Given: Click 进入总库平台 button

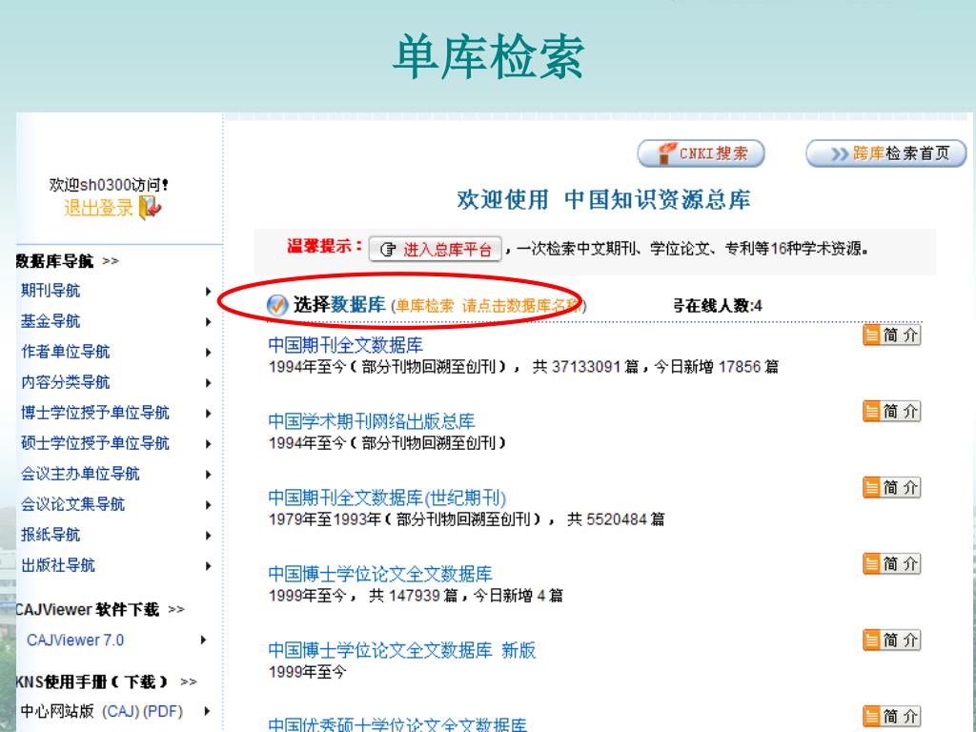Looking at the screenshot, I should click(x=435, y=250).
